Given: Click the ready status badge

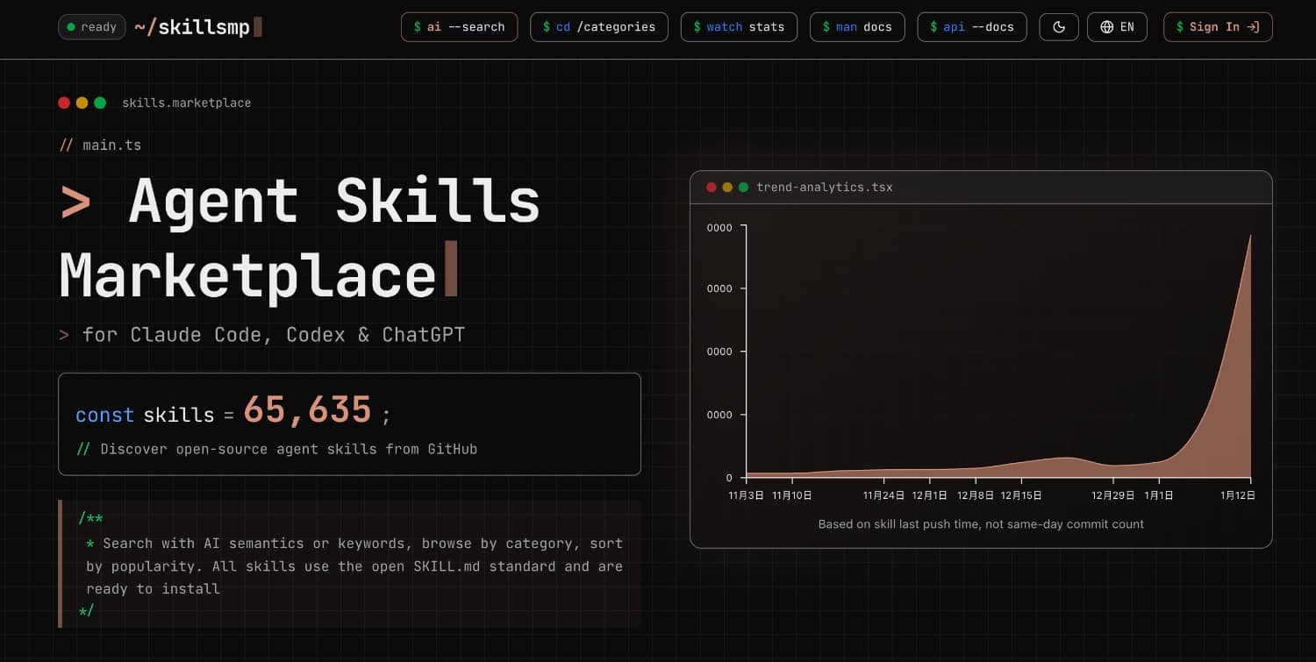Looking at the screenshot, I should pyautogui.click(x=91, y=27).
